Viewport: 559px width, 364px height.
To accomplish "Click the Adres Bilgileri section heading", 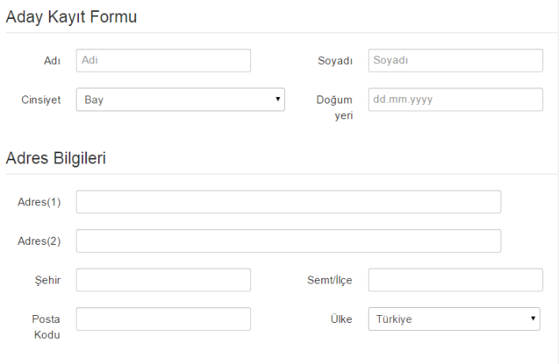I will [x=56, y=158].
